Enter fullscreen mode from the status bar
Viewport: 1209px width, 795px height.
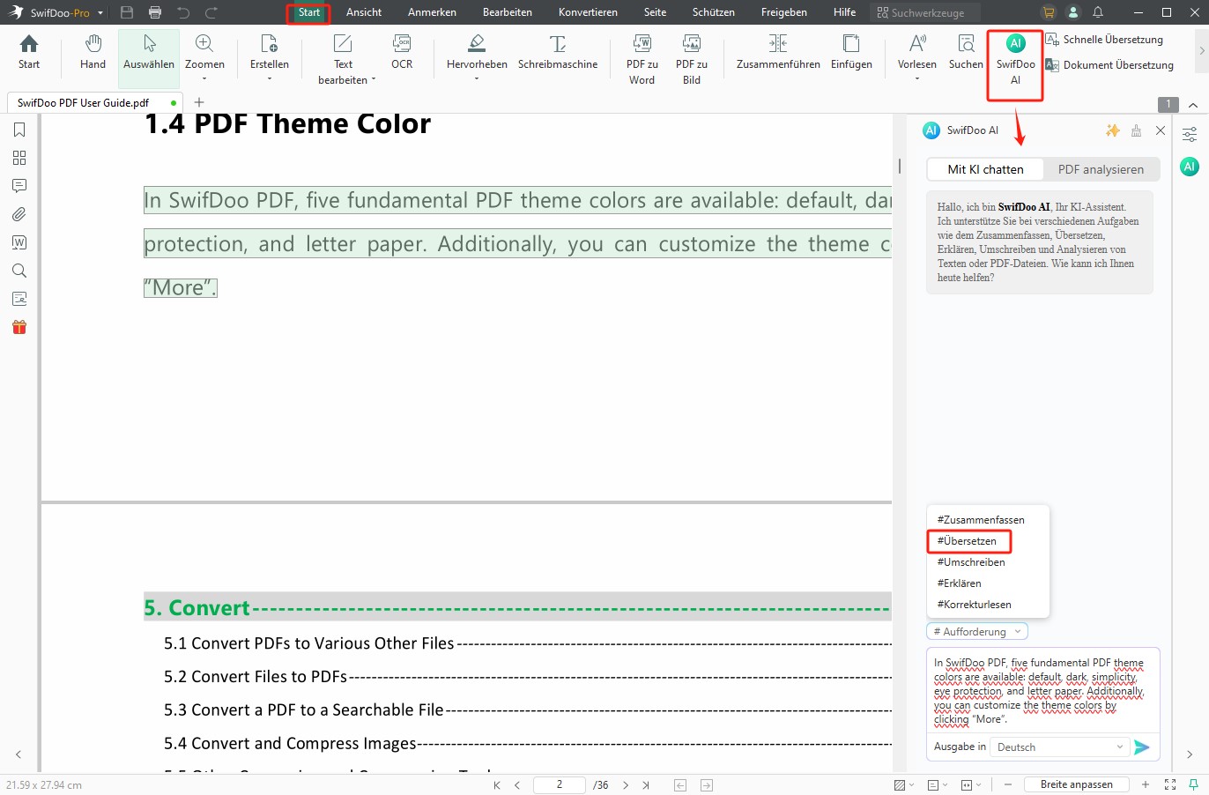(x=1170, y=784)
